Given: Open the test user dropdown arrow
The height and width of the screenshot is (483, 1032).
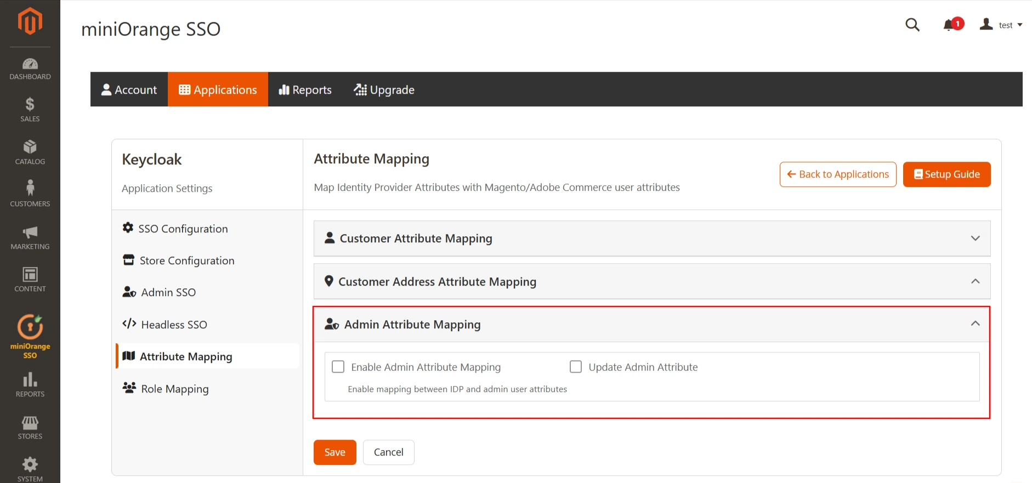Looking at the screenshot, I should coord(1020,25).
